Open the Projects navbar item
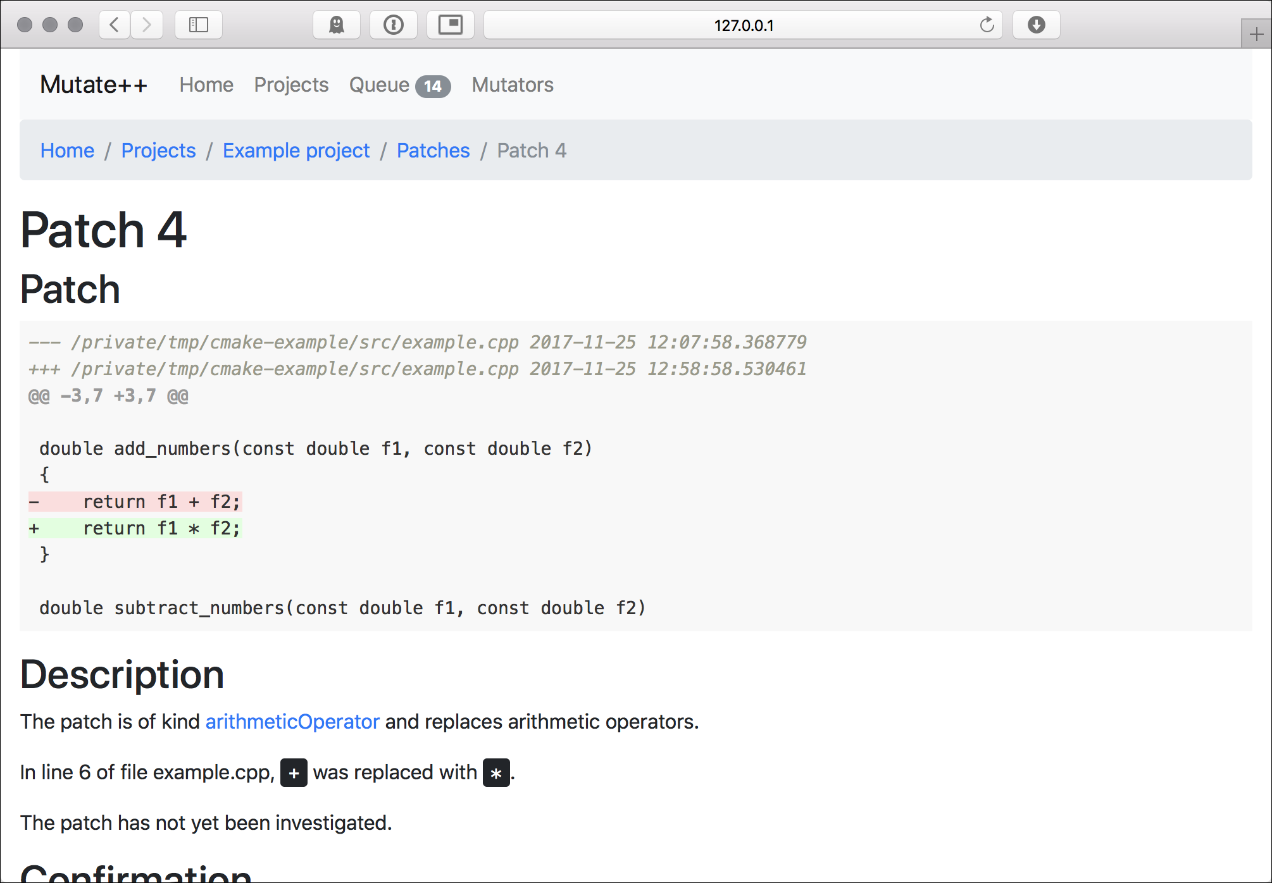1272x883 pixels. [x=291, y=85]
